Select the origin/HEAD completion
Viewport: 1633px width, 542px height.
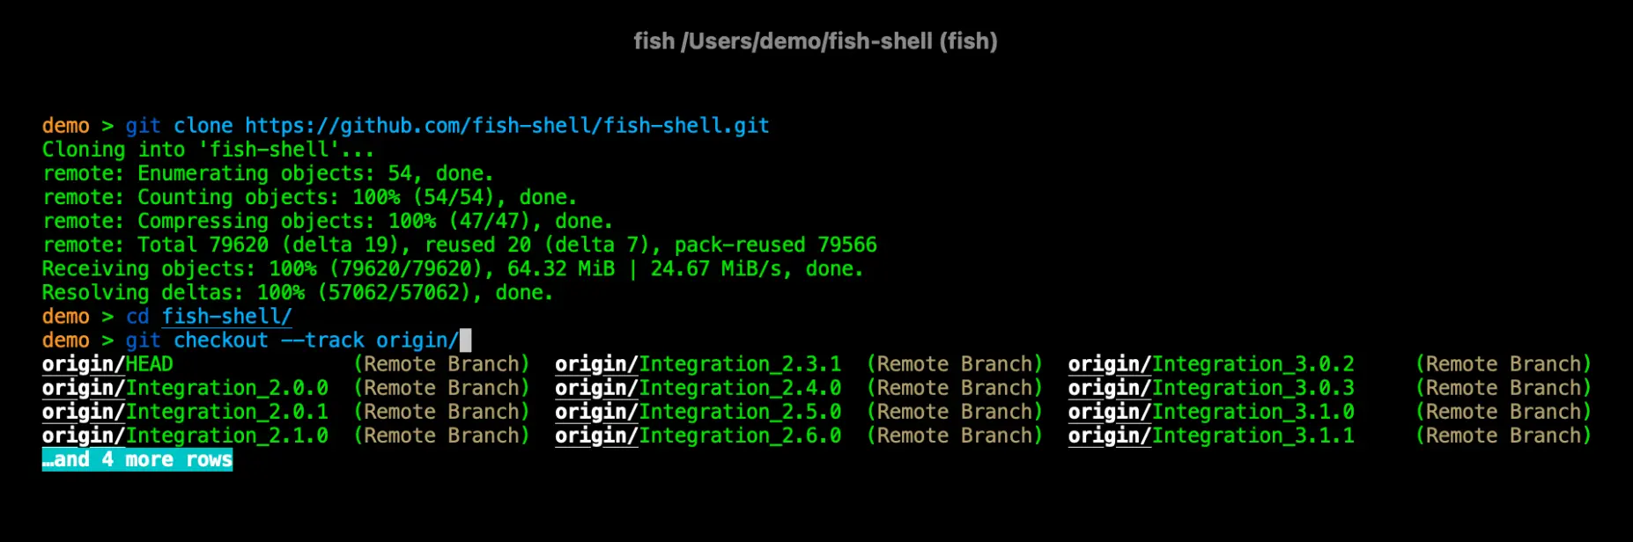[x=107, y=364]
